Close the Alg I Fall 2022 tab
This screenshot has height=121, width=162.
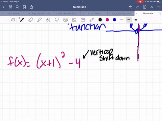point(29,13)
